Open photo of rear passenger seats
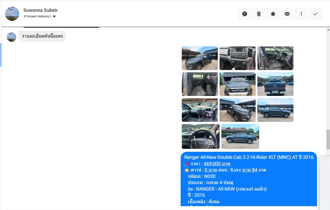 pyautogui.click(x=200, y=84)
